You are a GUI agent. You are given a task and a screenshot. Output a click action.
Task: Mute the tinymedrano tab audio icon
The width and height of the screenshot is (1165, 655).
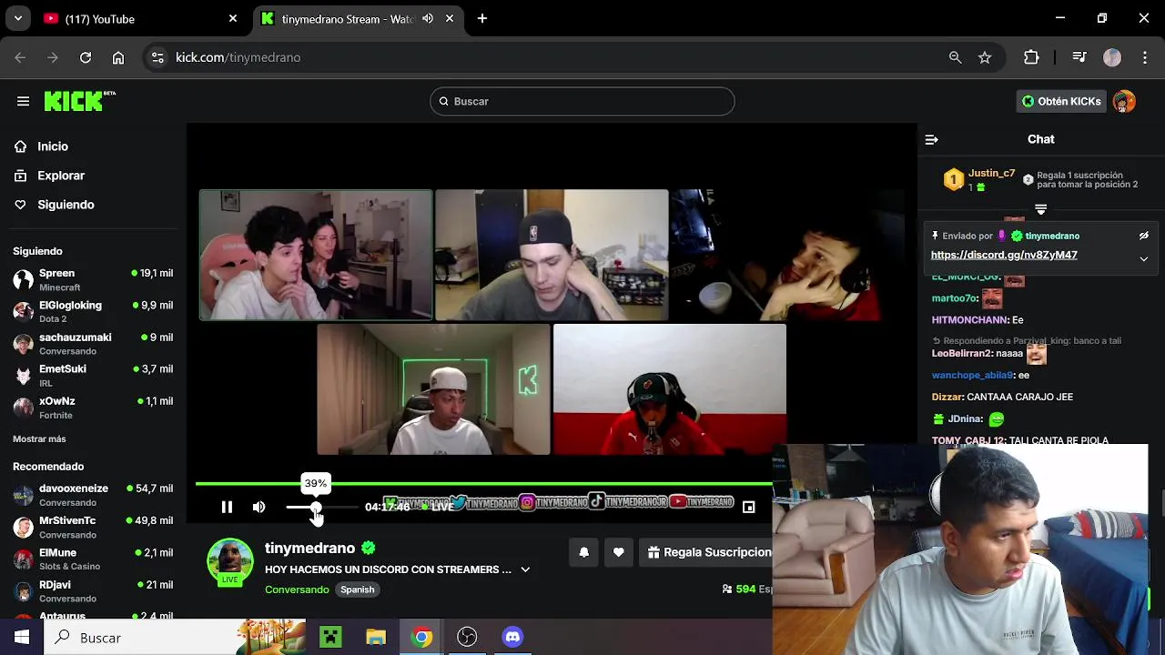[x=427, y=18]
